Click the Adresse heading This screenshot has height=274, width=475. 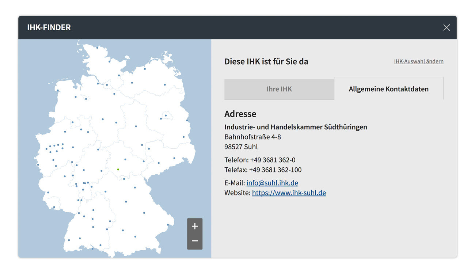point(240,114)
